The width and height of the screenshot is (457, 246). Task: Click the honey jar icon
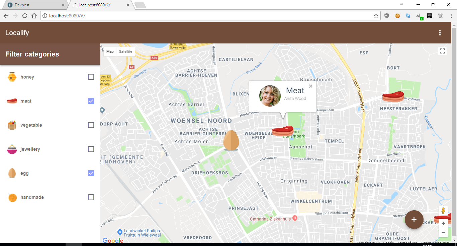point(12,77)
